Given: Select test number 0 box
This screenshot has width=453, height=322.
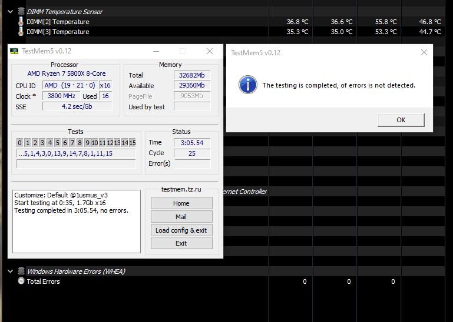Looking at the screenshot, I should pos(19,143).
